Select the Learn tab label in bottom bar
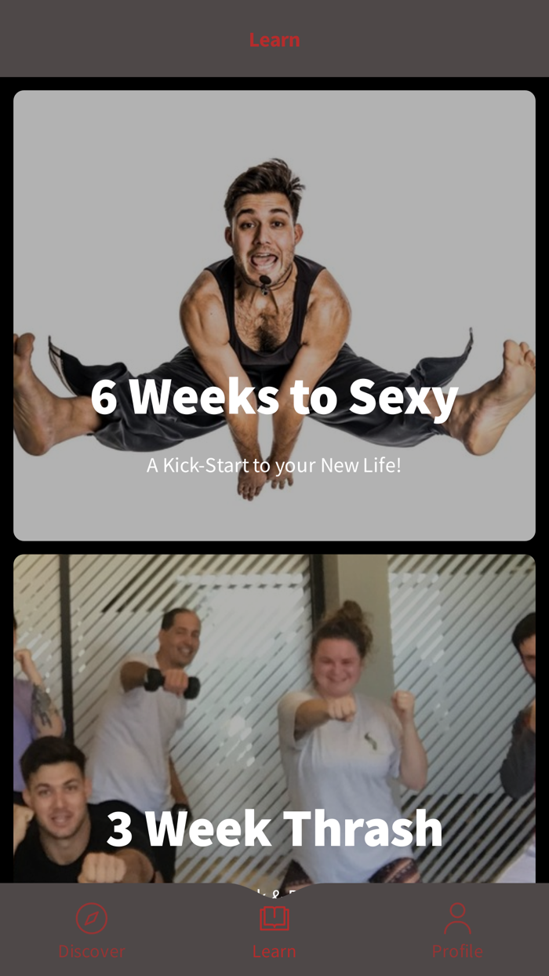The width and height of the screenshot is (549, 976). (274, 952)
